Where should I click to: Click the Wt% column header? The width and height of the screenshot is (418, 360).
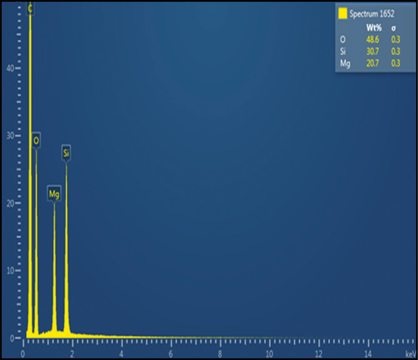pyautogui.click(x=374, y=27)
